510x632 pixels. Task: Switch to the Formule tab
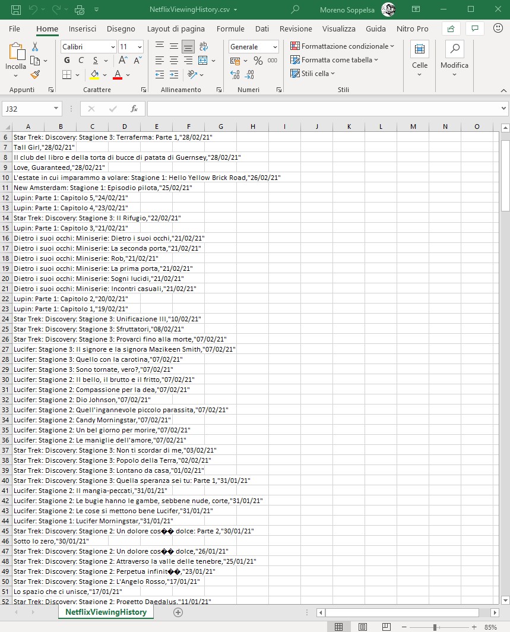[x=230, y=29]
